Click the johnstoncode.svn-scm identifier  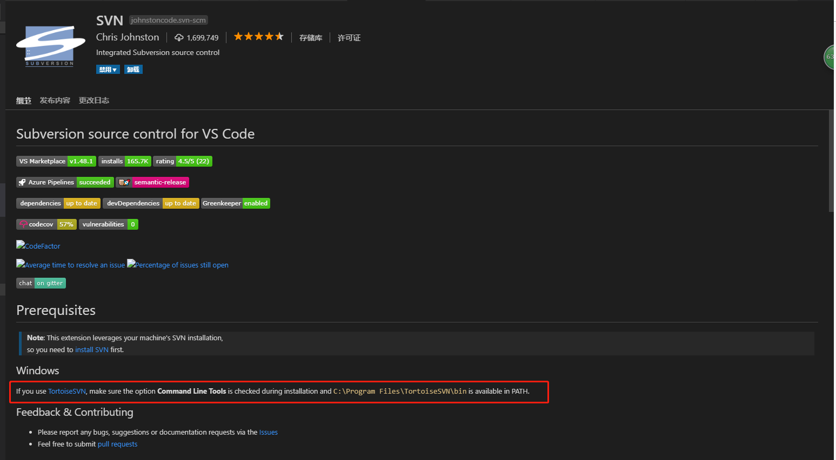[x=168, y=20]
